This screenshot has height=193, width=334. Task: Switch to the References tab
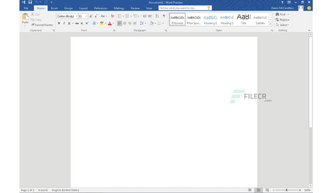pyautogui.click(x=101, y=8)
